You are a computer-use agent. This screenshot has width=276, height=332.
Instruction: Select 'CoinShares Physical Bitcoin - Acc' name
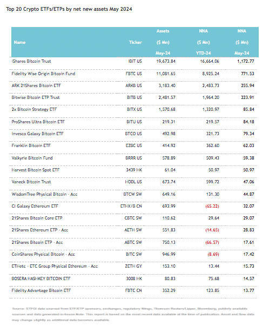point(43,254)
